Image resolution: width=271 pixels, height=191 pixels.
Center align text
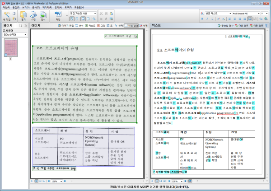(234, 19)
